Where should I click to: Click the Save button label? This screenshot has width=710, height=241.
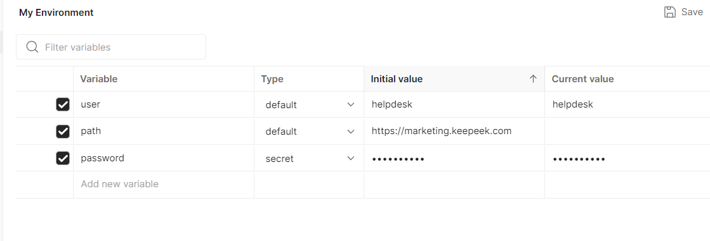coord(692,12)
